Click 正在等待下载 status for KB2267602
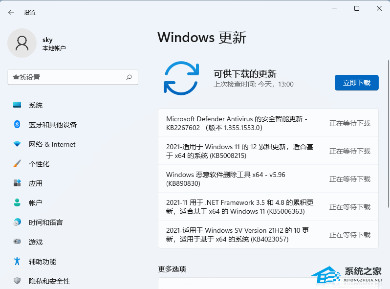Viewport: 390px width, 289px height. [x=350, y=123]
